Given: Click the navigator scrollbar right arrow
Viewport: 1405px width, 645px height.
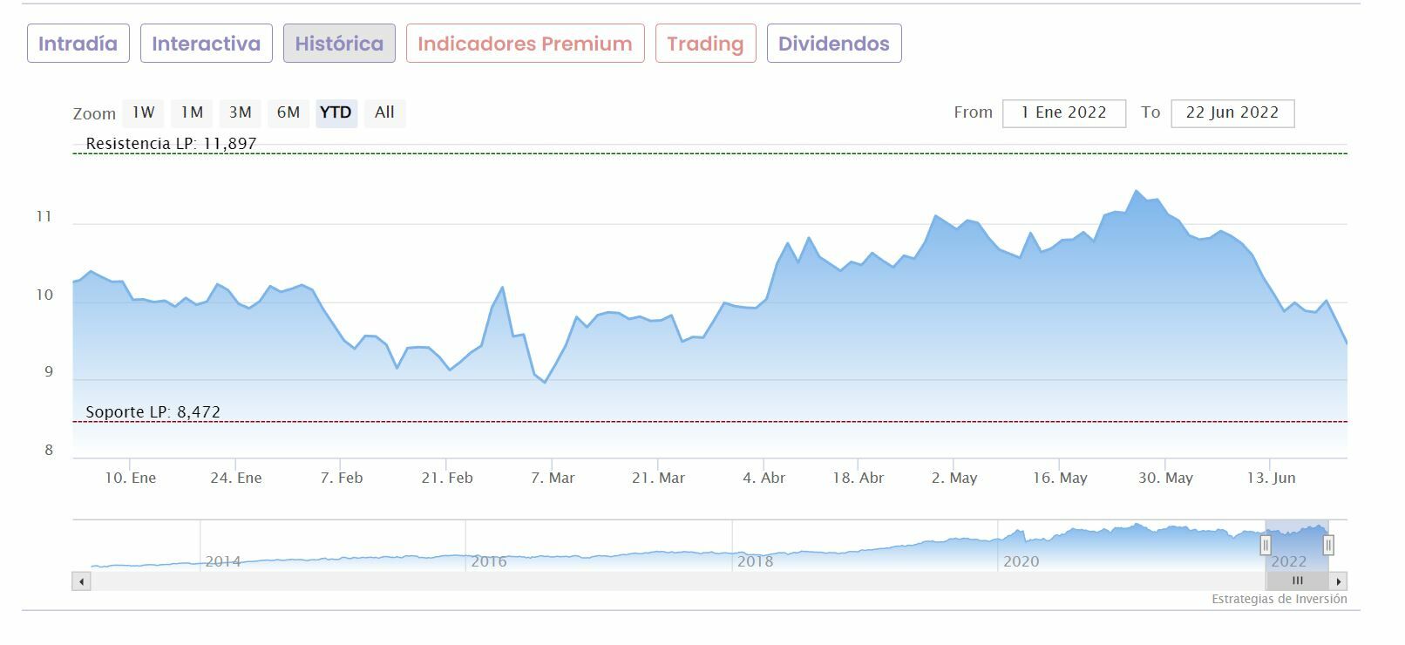Looking at the screenshot, I should 1339,581.
